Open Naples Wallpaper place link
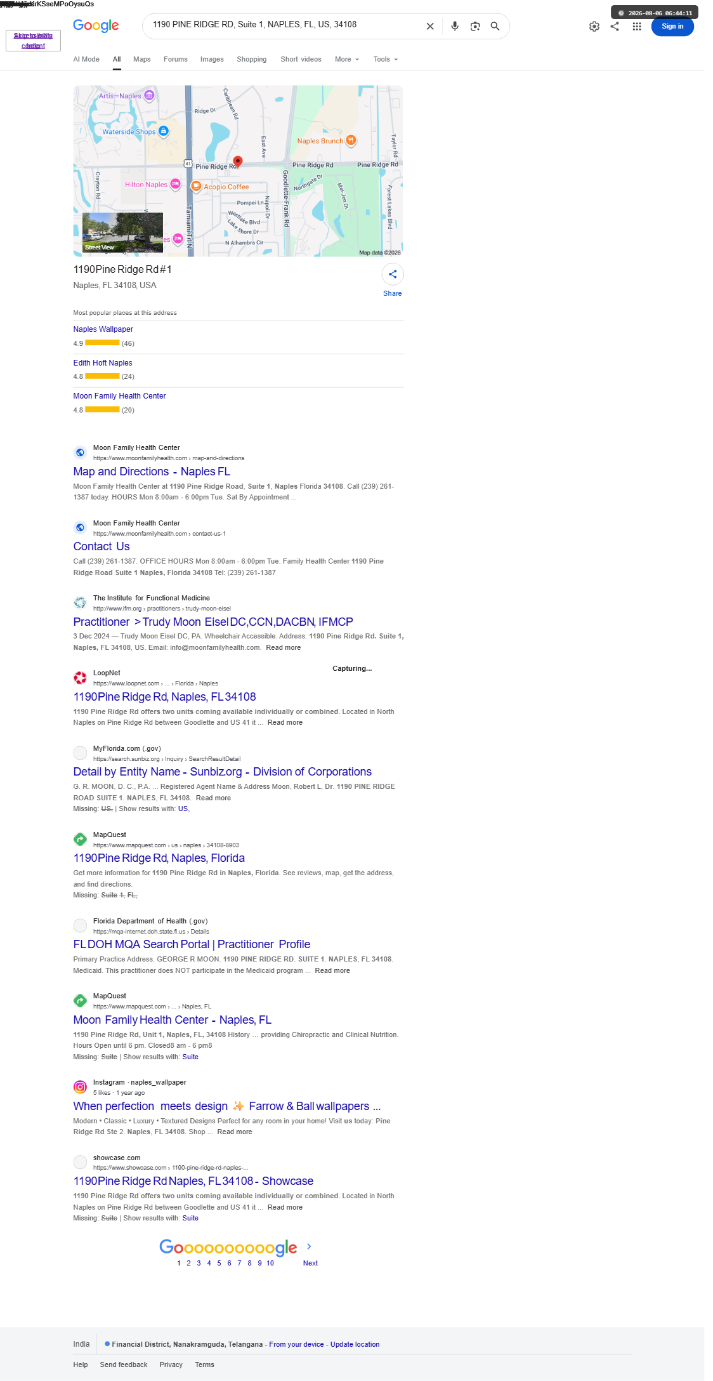Screen dimensions: 713x1381 (x=103, y=329)
